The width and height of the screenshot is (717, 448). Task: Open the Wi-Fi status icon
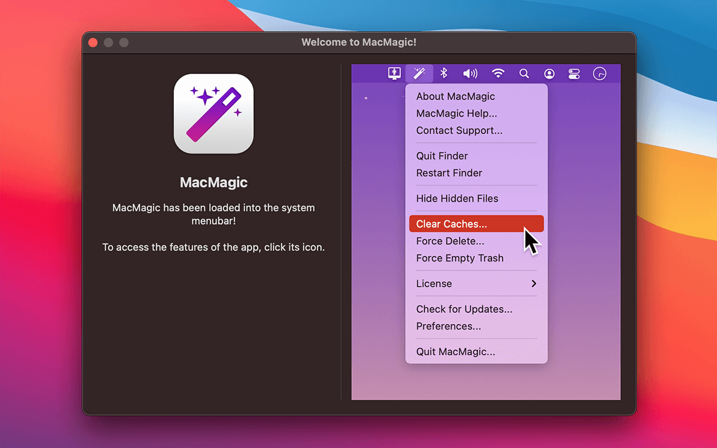pos(498,73)
